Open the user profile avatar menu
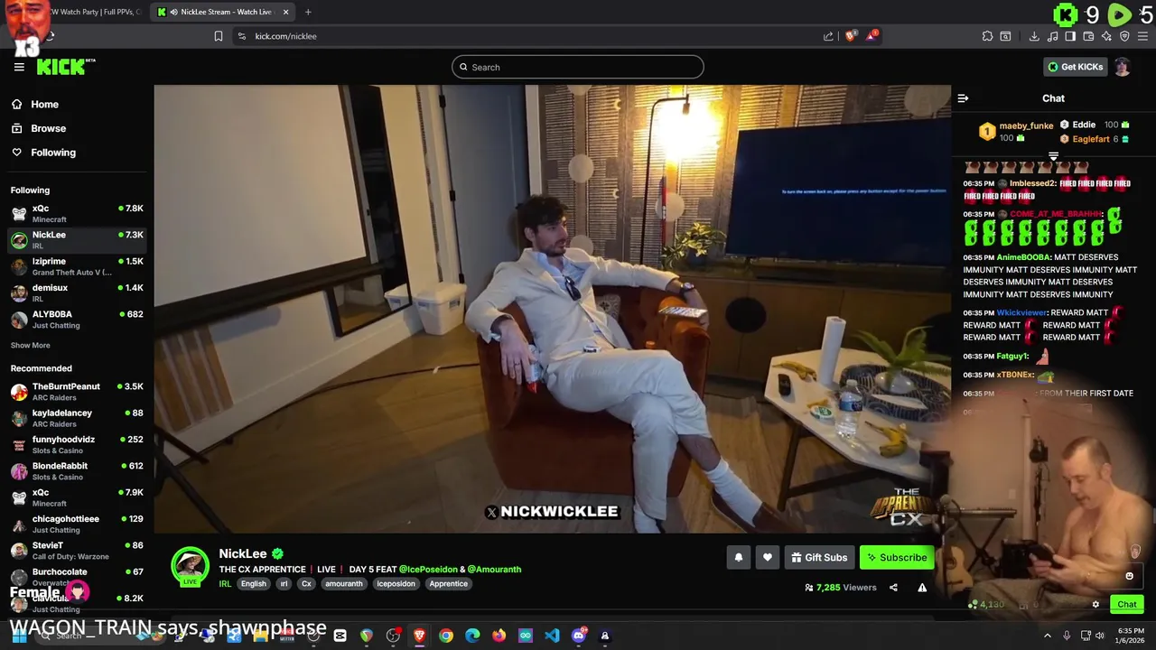This screenshot has width=1156, height=650. tap(1123, 67)
